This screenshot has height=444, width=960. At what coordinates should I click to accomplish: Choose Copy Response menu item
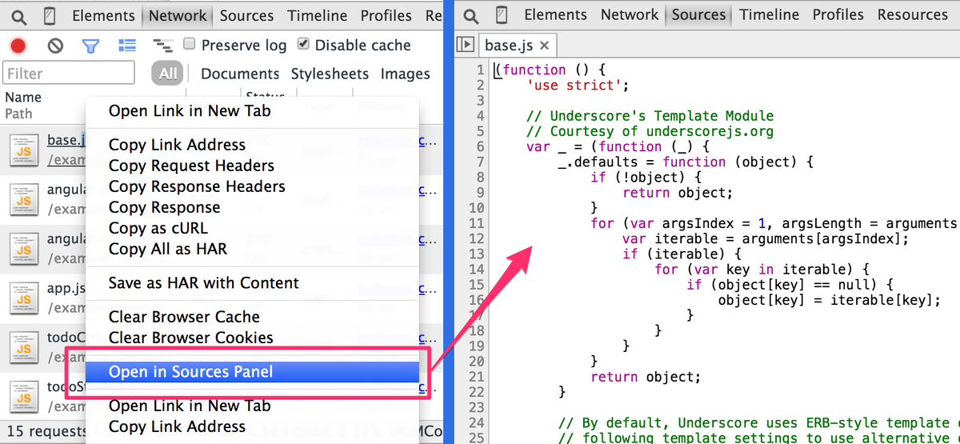point(252,207)
